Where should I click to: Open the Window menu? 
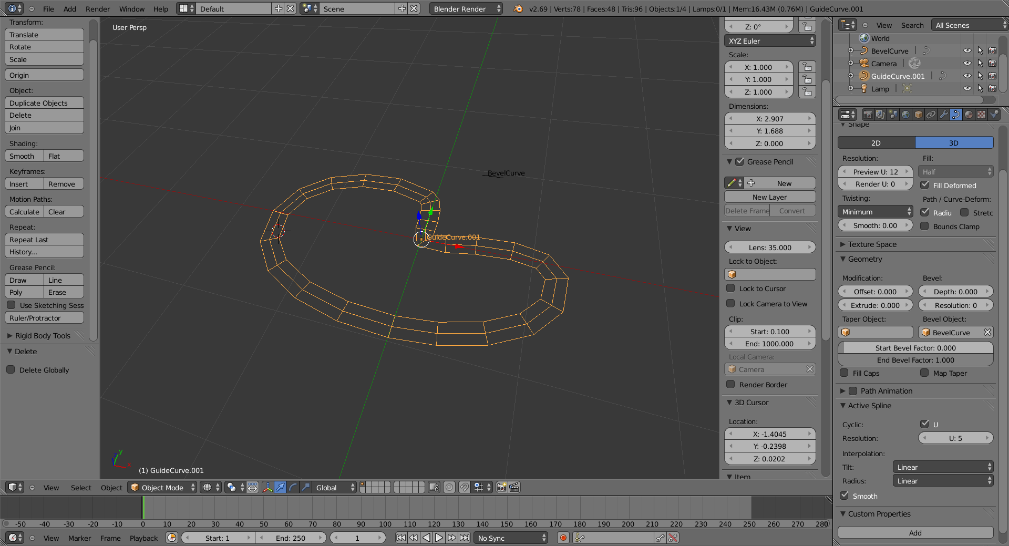(x=132, y=9)
